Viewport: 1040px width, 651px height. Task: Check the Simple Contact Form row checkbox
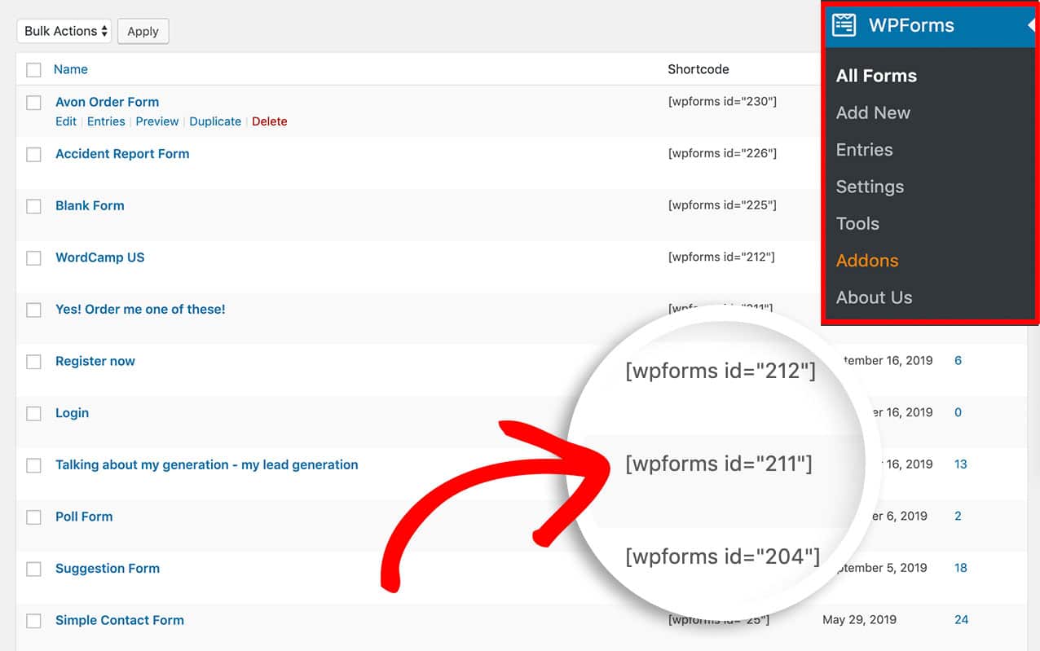coord(33,622)
